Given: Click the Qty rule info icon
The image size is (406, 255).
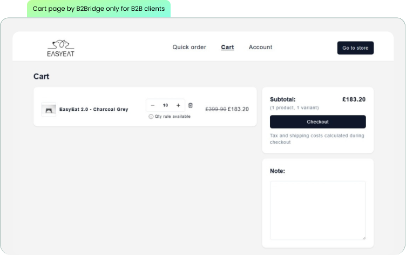Looking at the screenshot, I should tap(151, 117).
